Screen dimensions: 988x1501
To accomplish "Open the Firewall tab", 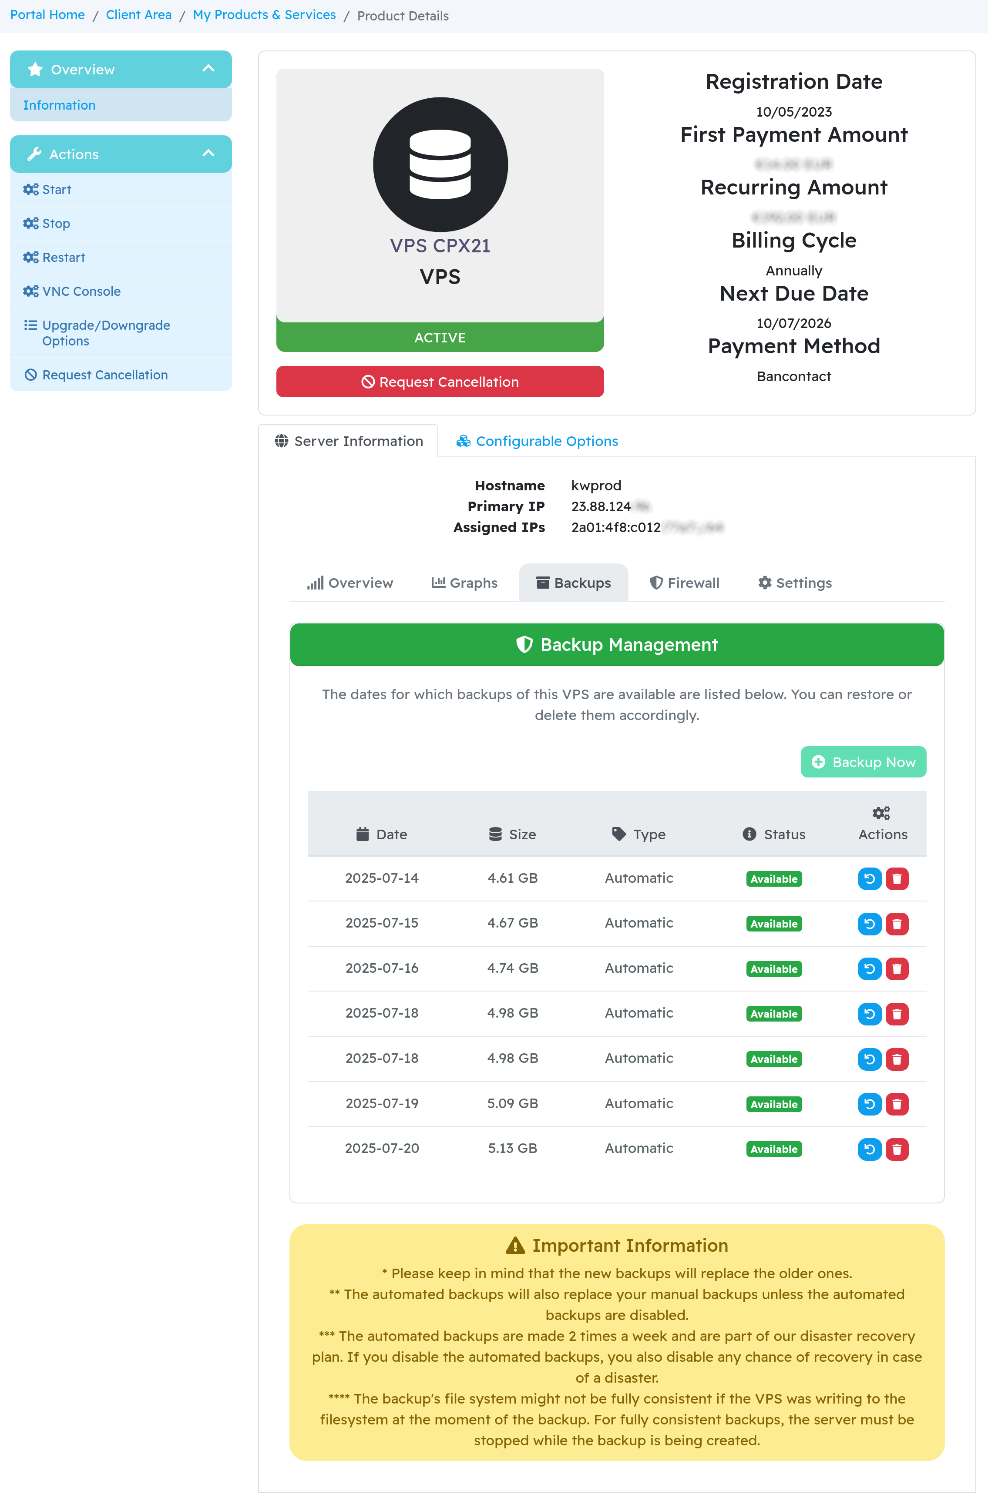I will pos(684,583).
